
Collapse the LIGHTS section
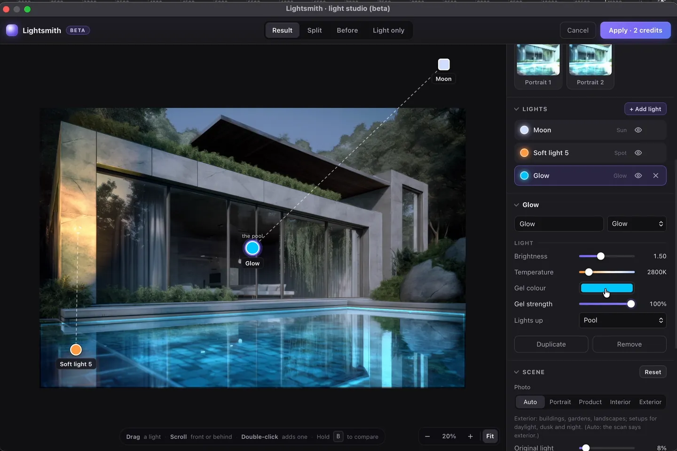517,109
